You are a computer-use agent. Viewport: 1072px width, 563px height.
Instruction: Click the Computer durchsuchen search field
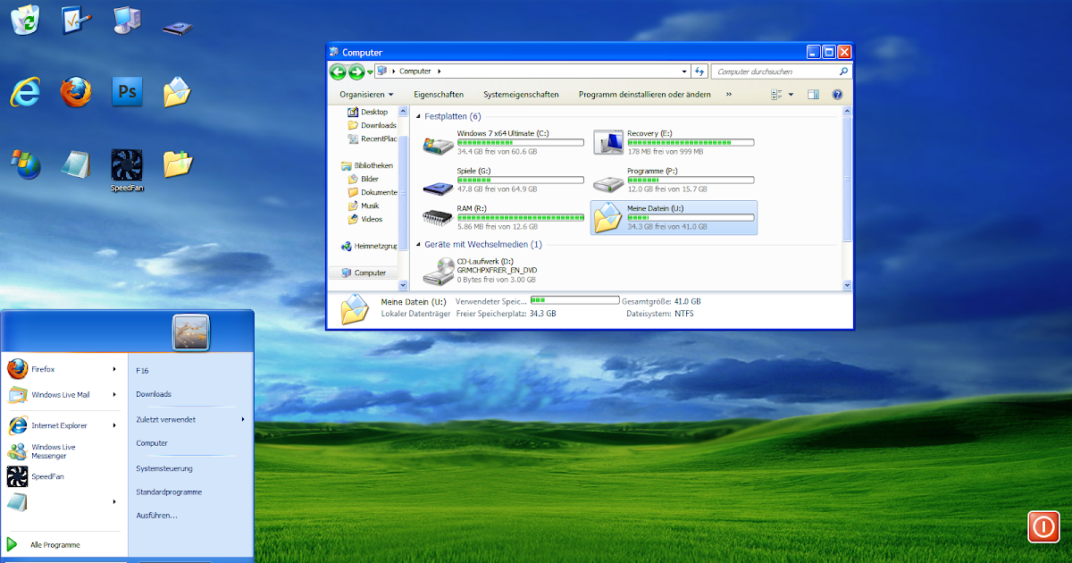point(775,71)
